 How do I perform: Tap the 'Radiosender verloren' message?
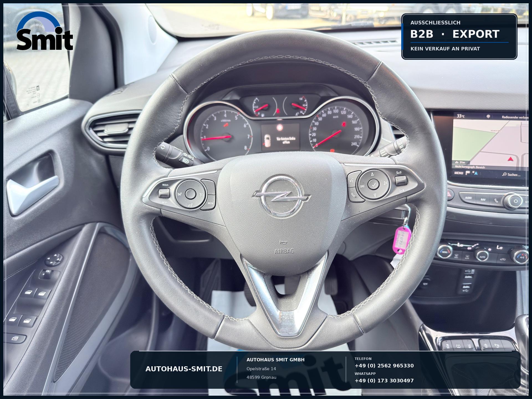coord(515,117)
